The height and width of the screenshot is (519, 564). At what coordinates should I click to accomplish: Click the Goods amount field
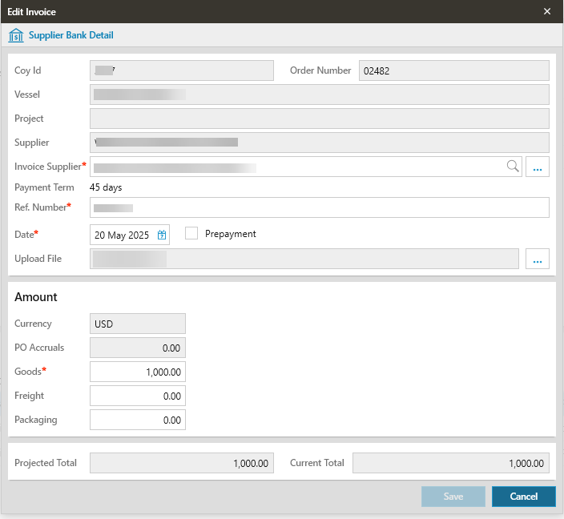[x=138, y=372]
